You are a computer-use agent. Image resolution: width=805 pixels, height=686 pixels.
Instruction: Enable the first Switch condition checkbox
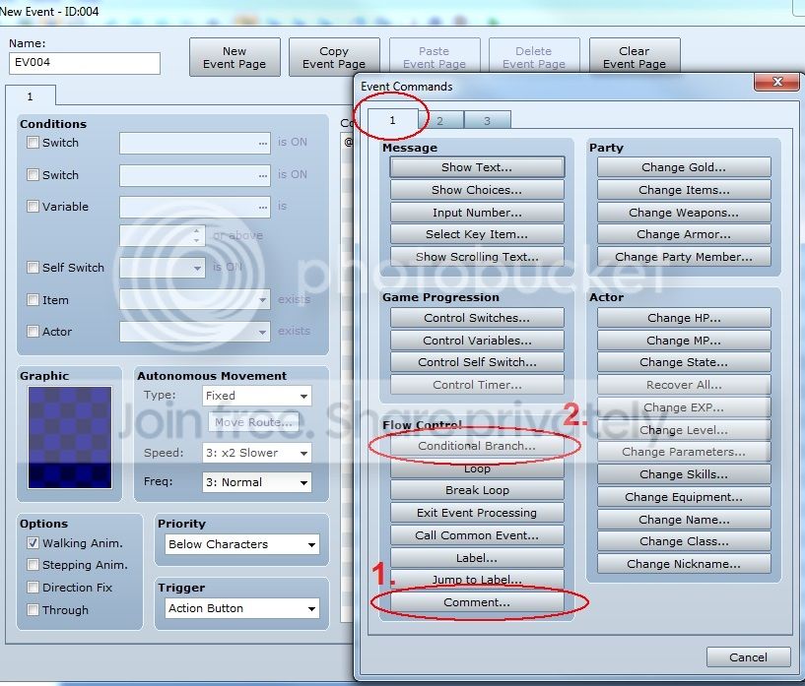pyautogui.click(x=33, y=143)
